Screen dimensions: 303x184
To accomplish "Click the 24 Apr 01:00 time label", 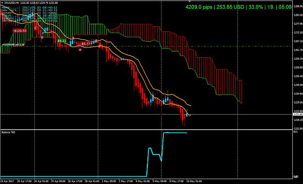I will [x=41, y=181].
